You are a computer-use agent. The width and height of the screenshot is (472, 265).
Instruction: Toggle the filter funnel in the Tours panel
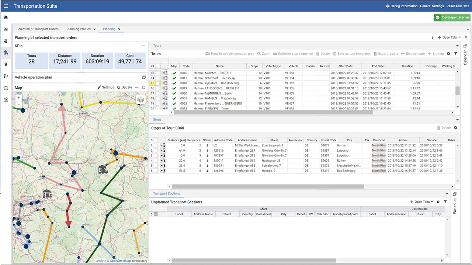455,53
